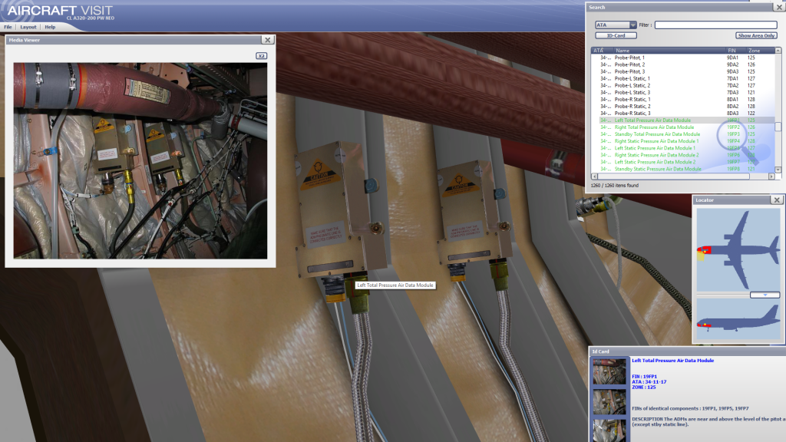Image resolution: width=786 pixels, height=442 pixels.
Task: Click the avionics photo in Media Viewer
Action: tap(140, 160)
